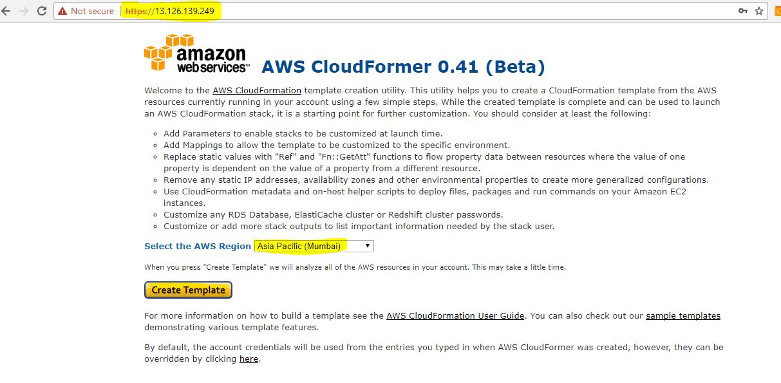This screenshot has width=781, height=383.
Task: Bookmark this page with the star
Action: point(759,11)
